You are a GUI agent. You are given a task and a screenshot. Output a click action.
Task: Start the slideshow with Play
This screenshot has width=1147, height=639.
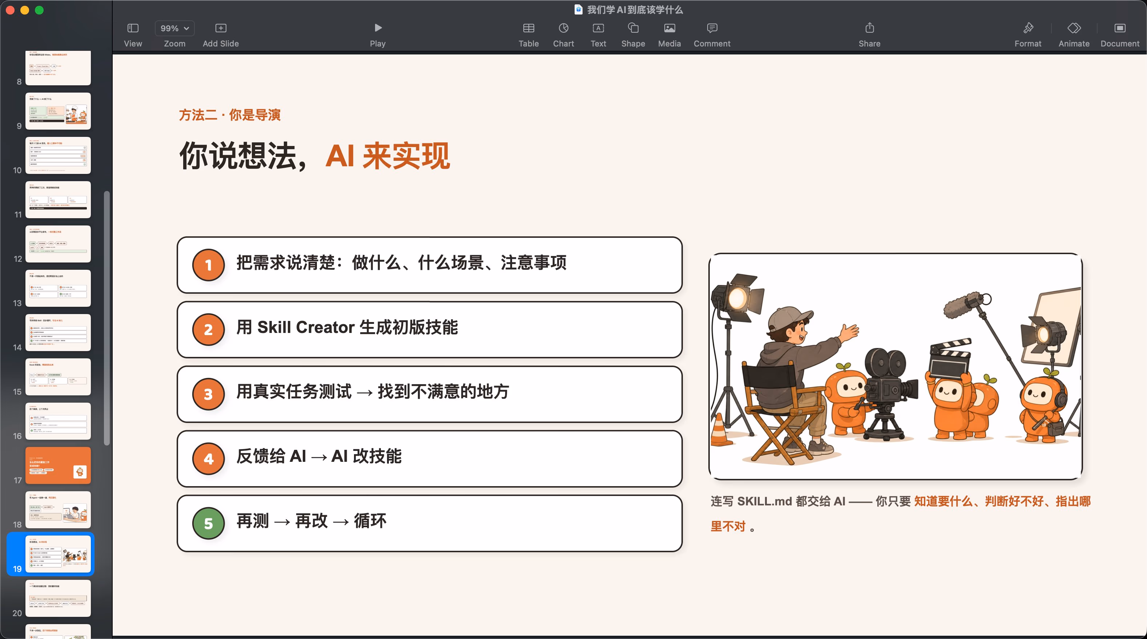[x=378, y=35]
